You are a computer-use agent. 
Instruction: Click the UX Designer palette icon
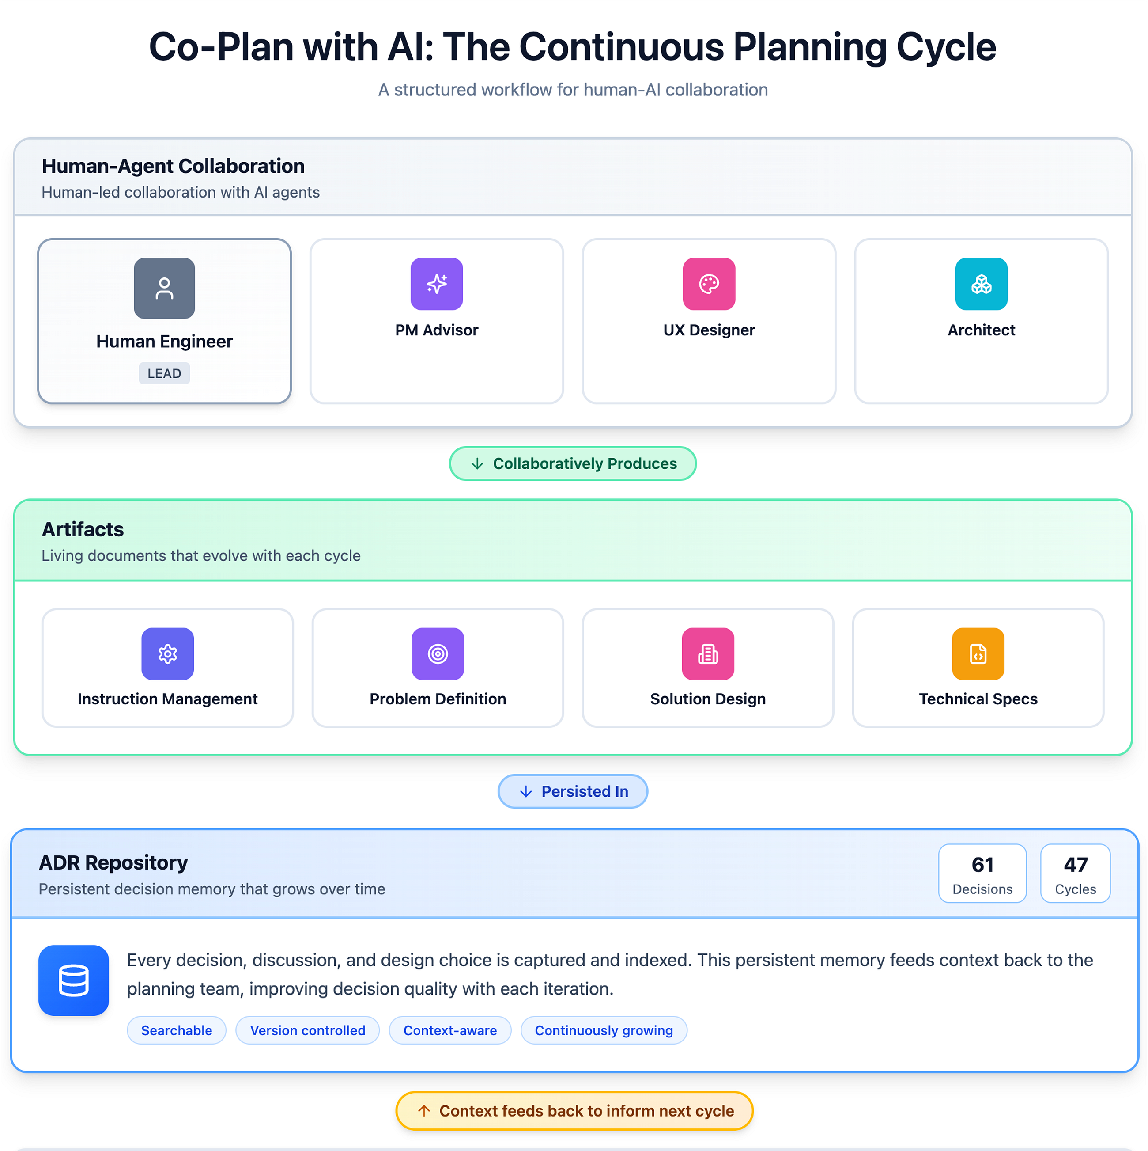coord(709,284)
